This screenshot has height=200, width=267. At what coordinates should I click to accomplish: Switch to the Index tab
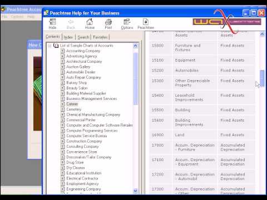[68, 37]
